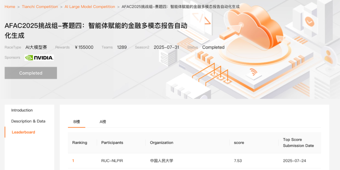340x170 pixels.
Task: Go to Tianchi Competition breadcrumb
Action: 40,7
